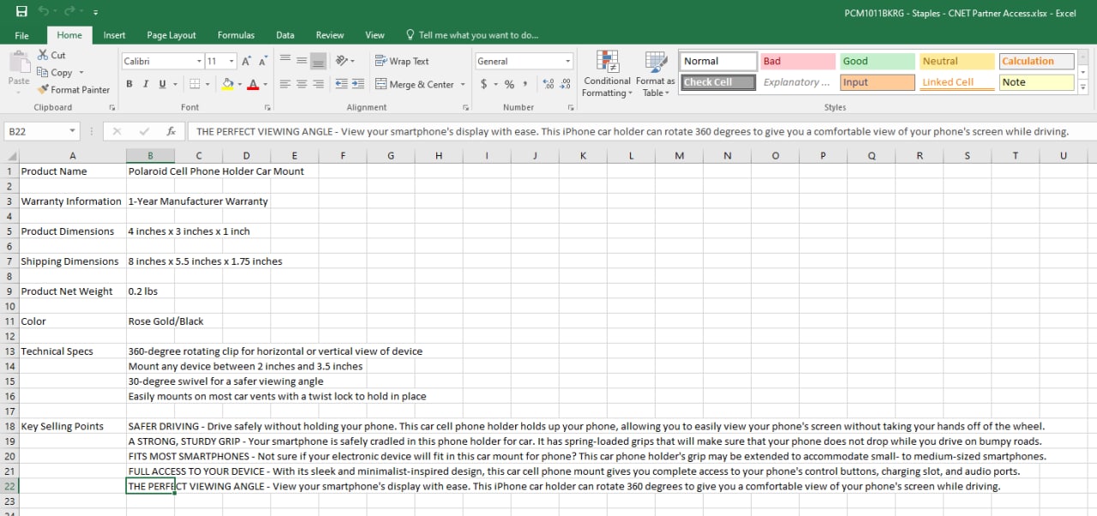Image resolution: width=1097 pixels, height=516 pixels.
Task: Toggle italic formatting
Action: coord(146,84)
